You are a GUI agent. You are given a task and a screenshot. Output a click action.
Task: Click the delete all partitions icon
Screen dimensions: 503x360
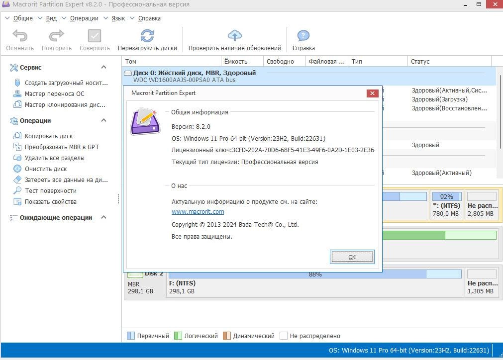17,158
